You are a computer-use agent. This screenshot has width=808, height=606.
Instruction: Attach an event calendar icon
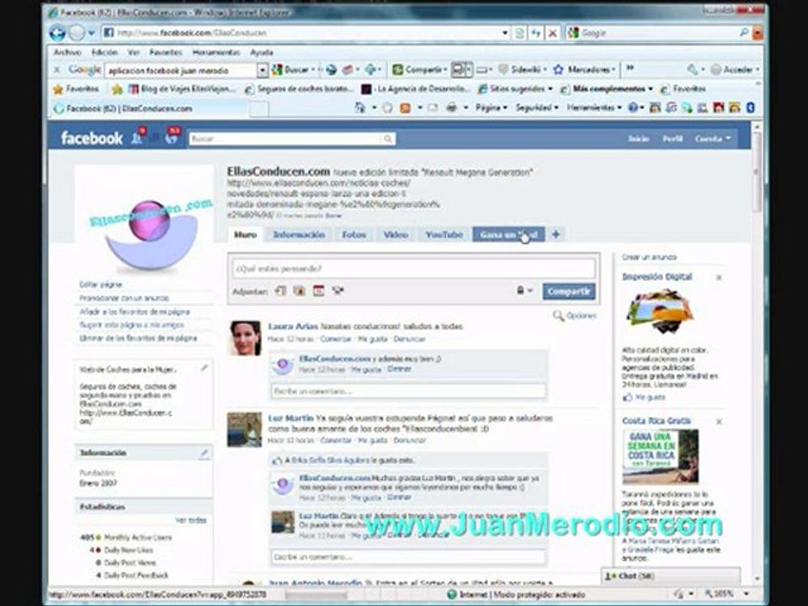318,290
